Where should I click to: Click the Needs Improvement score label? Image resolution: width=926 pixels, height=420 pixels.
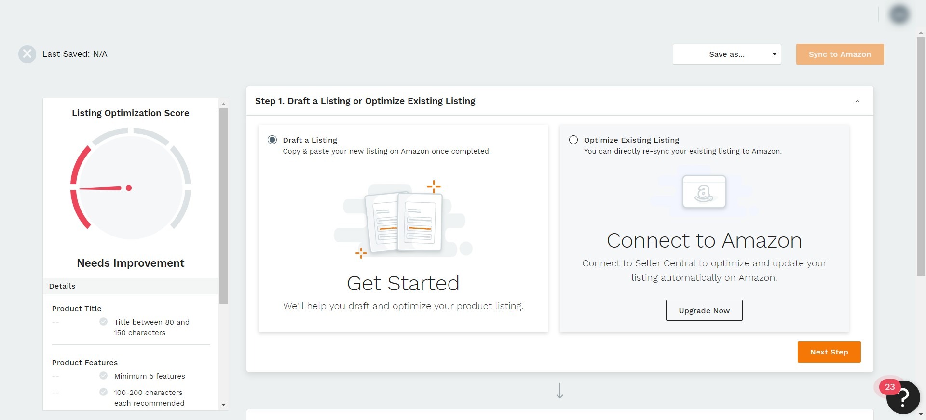point(131,263)
